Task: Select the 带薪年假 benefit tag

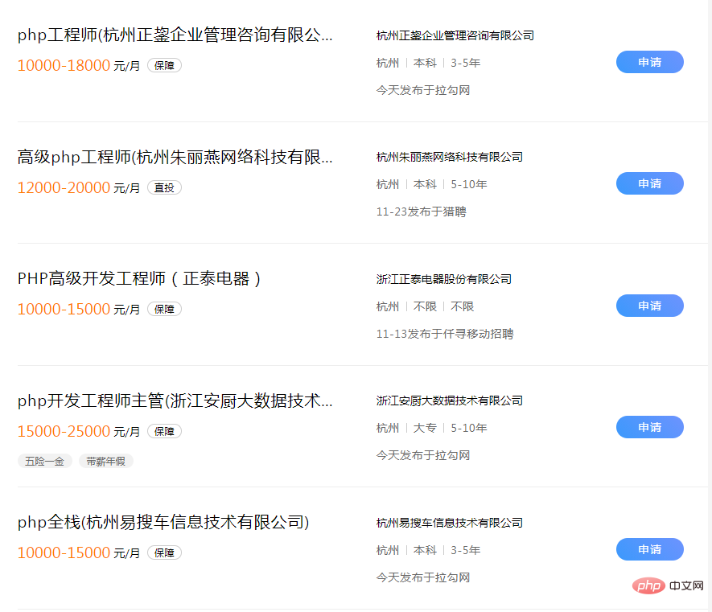Action: pos(106,462)
